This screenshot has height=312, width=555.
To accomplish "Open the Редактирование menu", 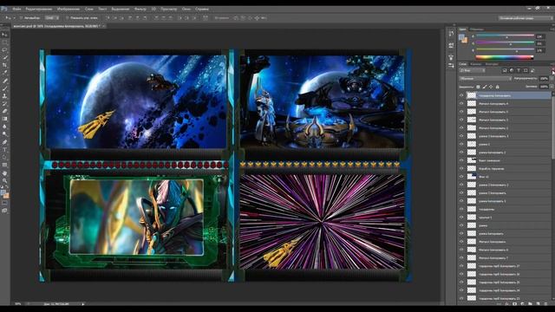I will click(x=39, y=9).
